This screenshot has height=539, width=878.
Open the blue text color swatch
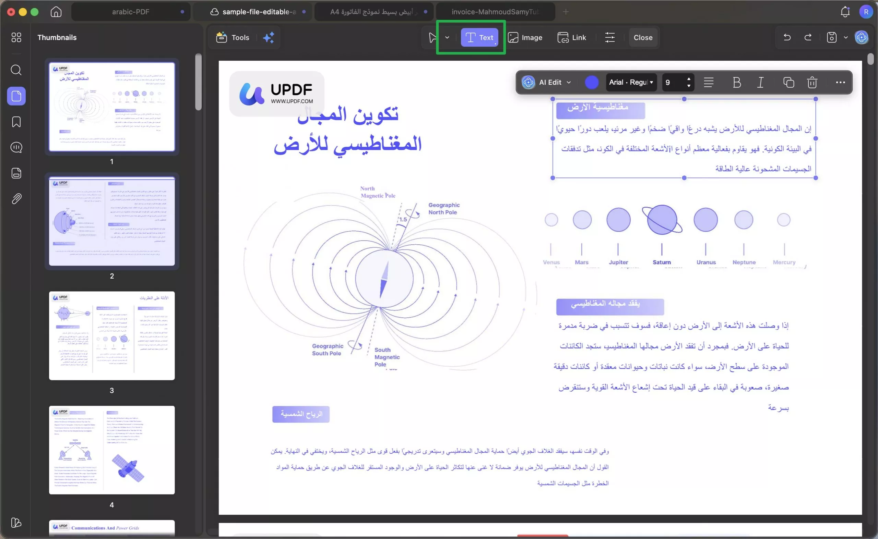pyautogui.click(x=592, y=82)
